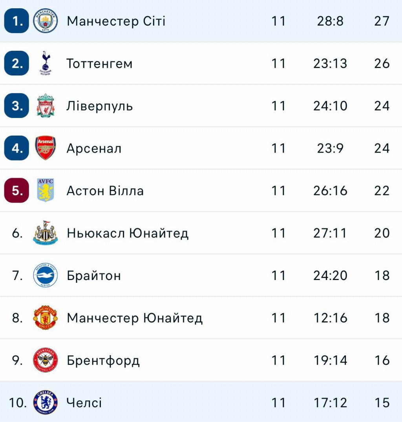Select Arsenal's 23:9 goal difference
Screen dimensions: 402x422
click(330, 148)
